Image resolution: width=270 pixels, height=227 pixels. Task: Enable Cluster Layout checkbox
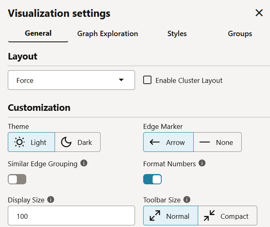tap(147, 80)
